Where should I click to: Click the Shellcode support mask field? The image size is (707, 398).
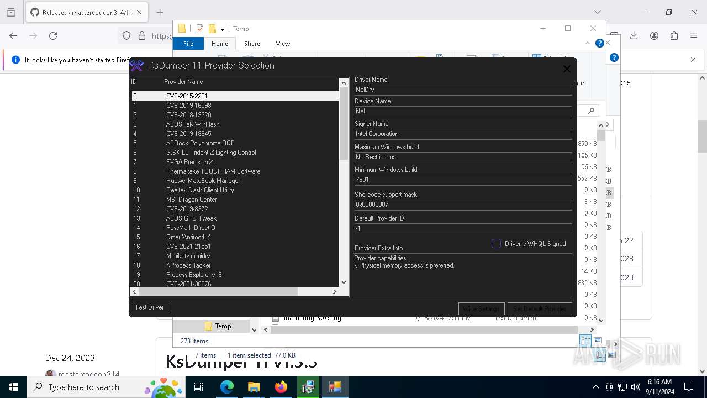click(x=463, y=205)
